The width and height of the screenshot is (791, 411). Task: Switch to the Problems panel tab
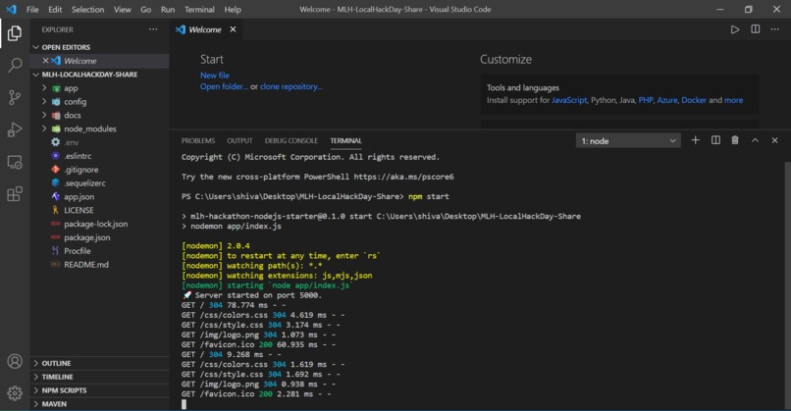[x=198, y=140]
